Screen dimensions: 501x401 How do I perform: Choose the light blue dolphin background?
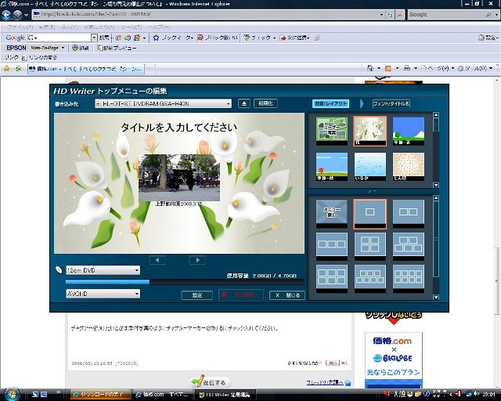click(370, 167)
